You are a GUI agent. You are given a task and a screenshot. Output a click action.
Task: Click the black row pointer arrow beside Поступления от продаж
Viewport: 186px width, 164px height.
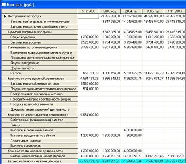coord(5,16)
